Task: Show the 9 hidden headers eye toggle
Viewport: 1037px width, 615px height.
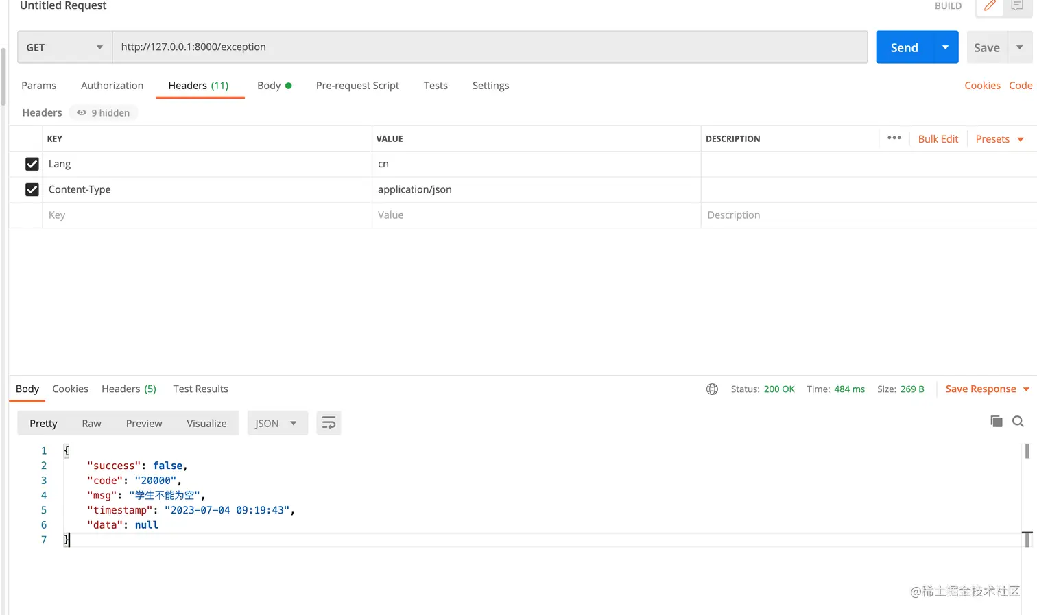Action: coord(104,112)
